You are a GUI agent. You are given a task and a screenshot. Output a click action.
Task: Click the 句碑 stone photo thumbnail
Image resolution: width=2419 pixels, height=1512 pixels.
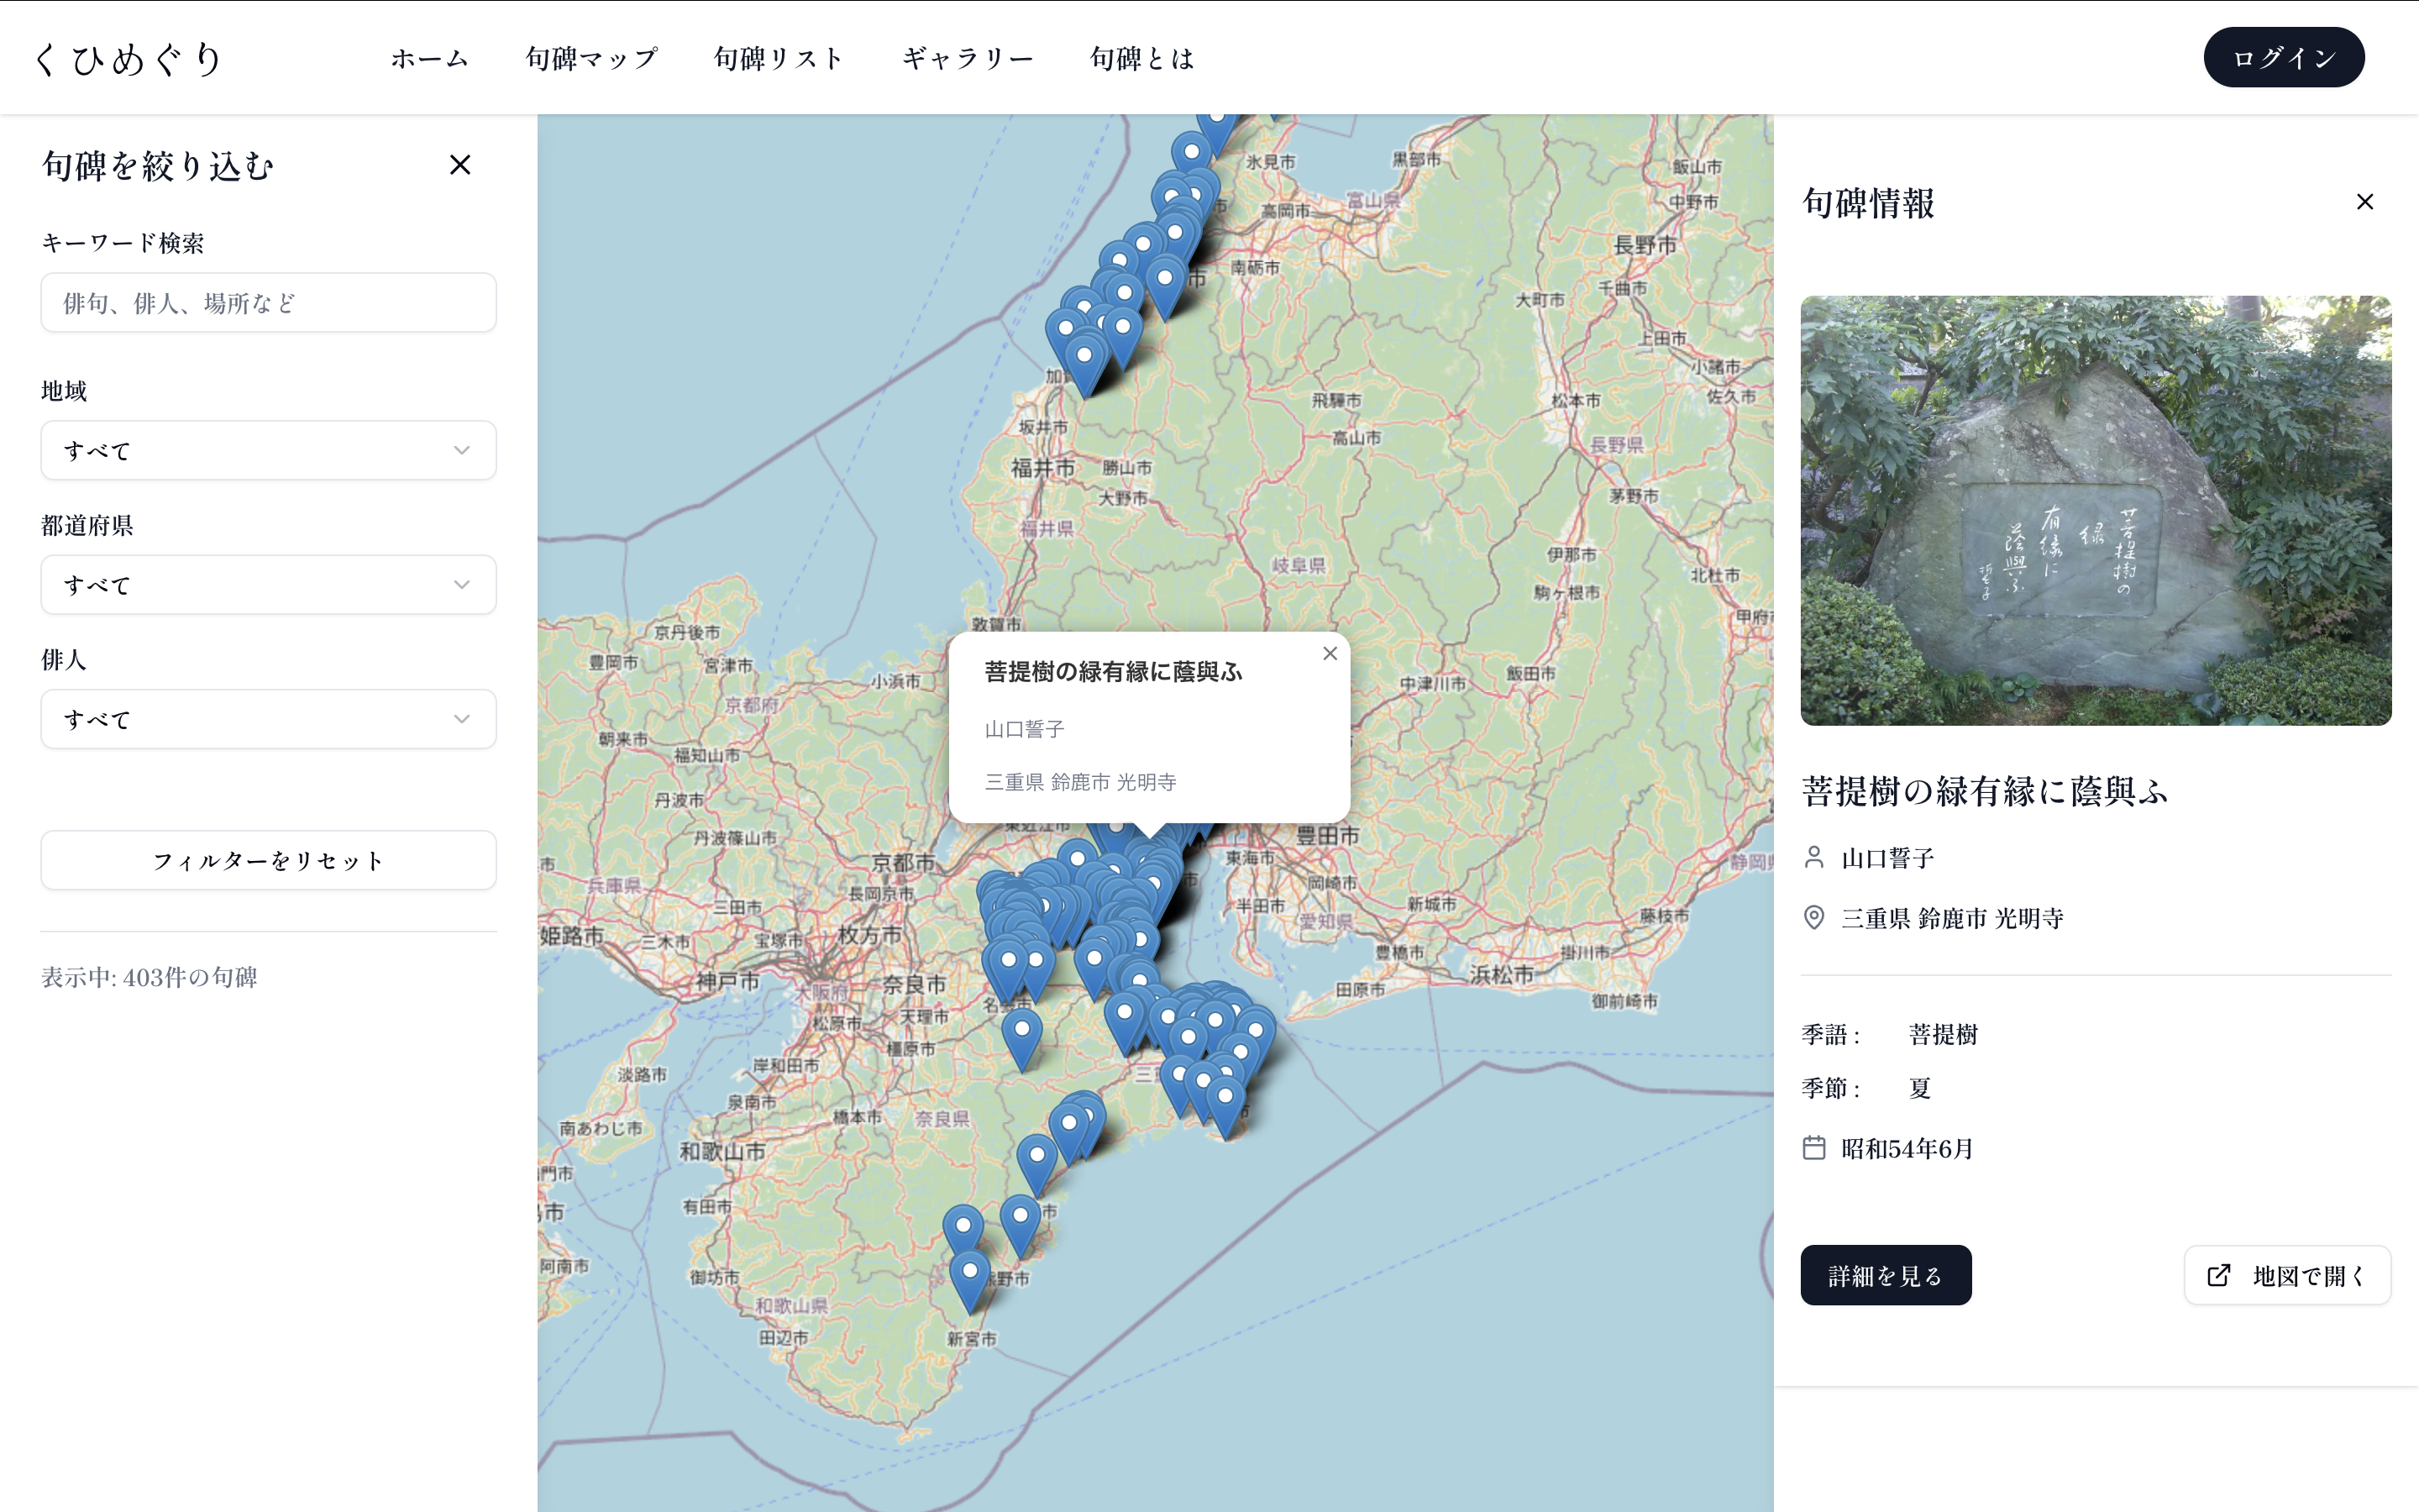2095,510
